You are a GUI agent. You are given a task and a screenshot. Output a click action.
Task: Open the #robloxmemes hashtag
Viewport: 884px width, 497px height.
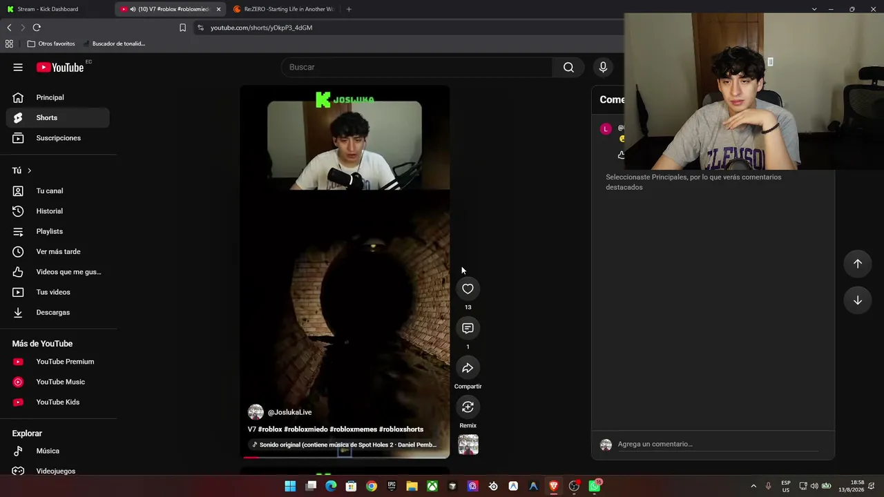click(354, 429)
